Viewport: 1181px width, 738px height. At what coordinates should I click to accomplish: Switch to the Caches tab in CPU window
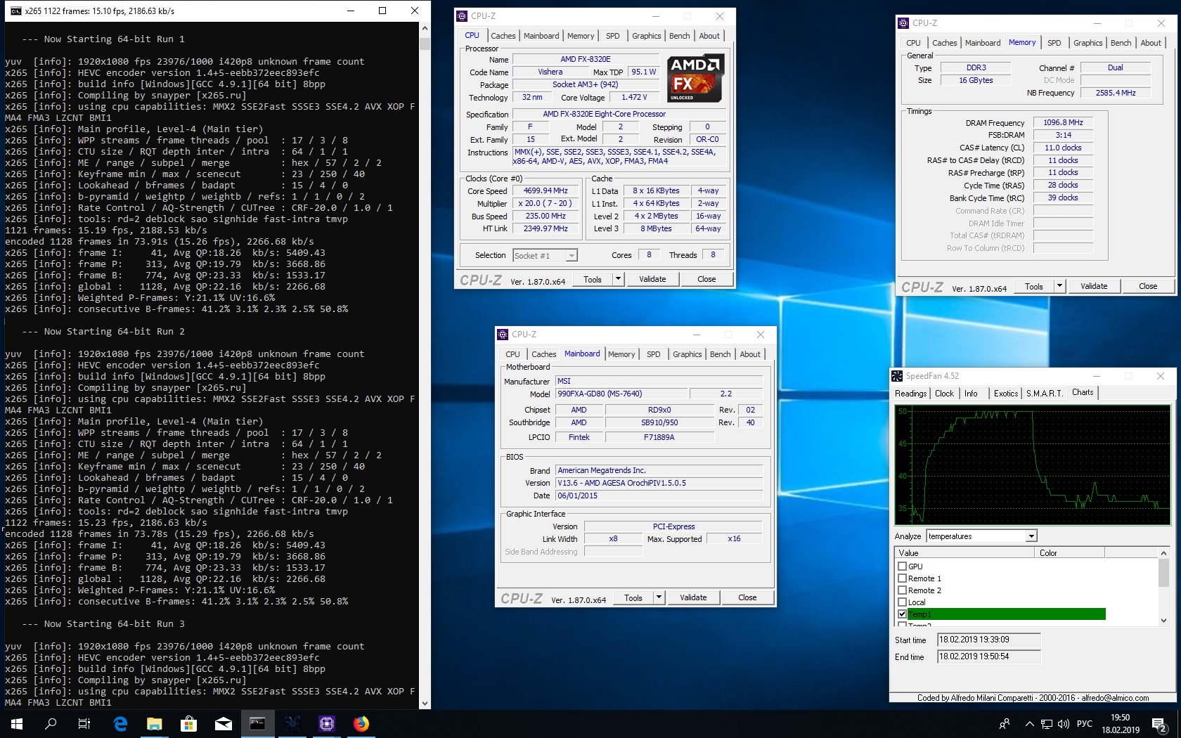click(x=503, y=36)
